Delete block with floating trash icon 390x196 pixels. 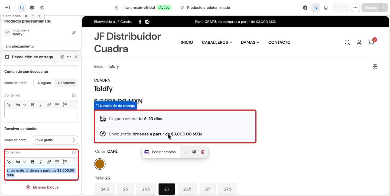(203, 152)
